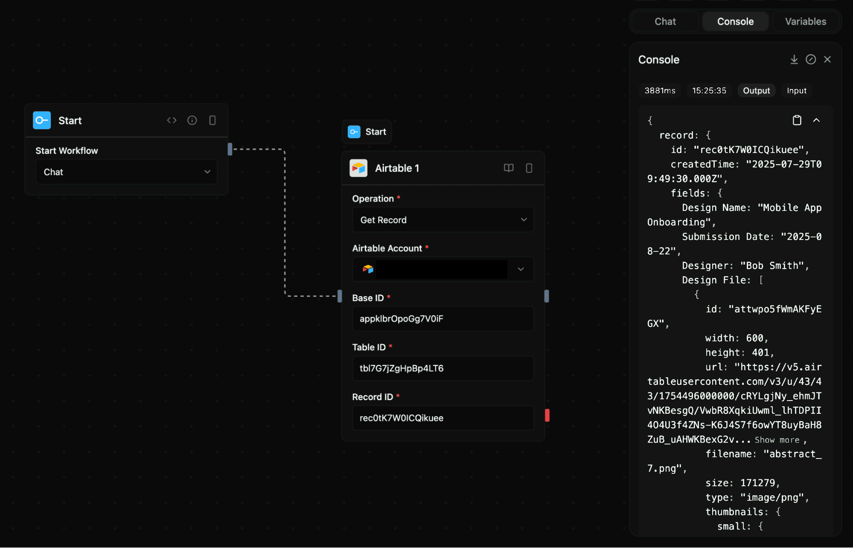Viewport: 853px width, 548px height.
Task: Open the code view on the Start node
Action: point(172,120)
